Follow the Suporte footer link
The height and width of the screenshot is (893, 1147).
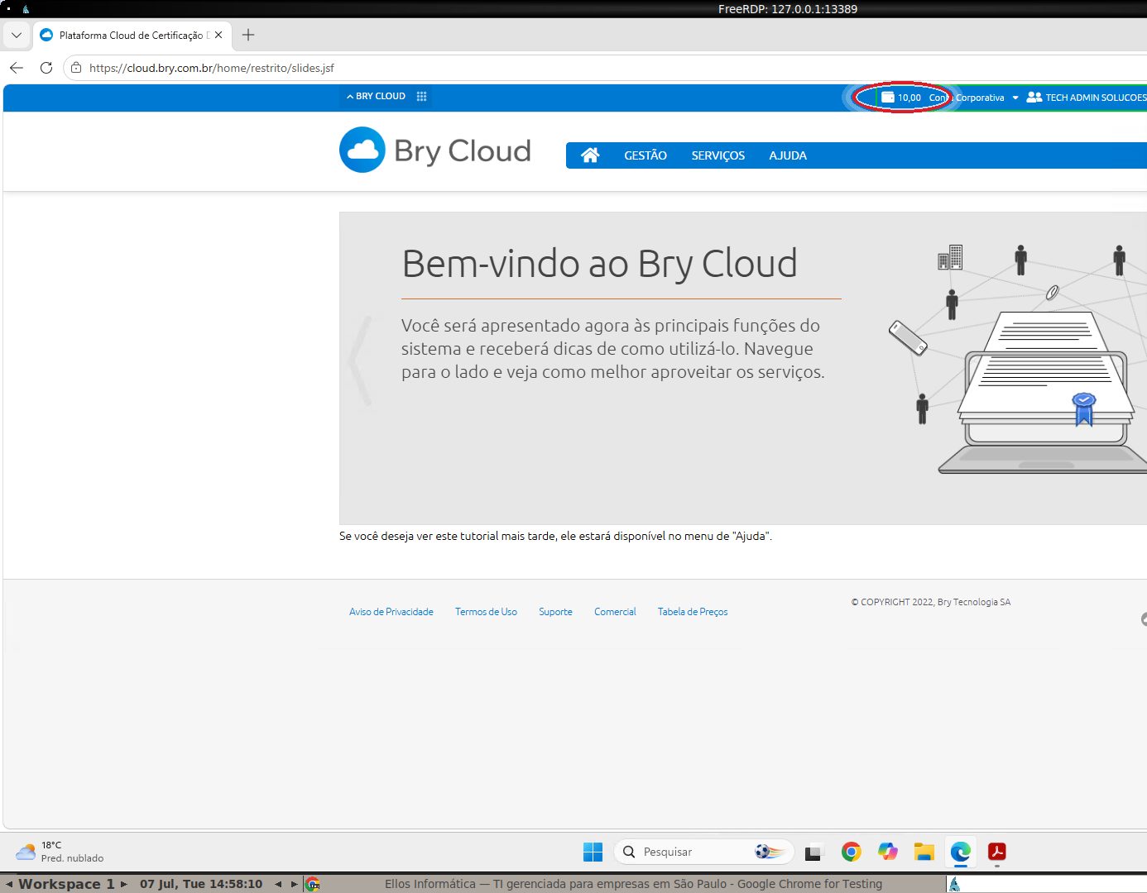[x=555, y=612]
